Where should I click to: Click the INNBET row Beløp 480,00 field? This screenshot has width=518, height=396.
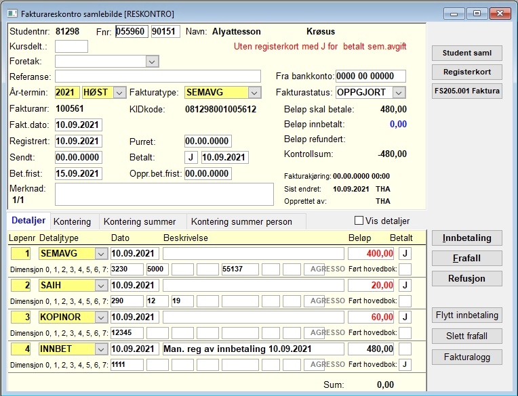[x=371, y=349]
